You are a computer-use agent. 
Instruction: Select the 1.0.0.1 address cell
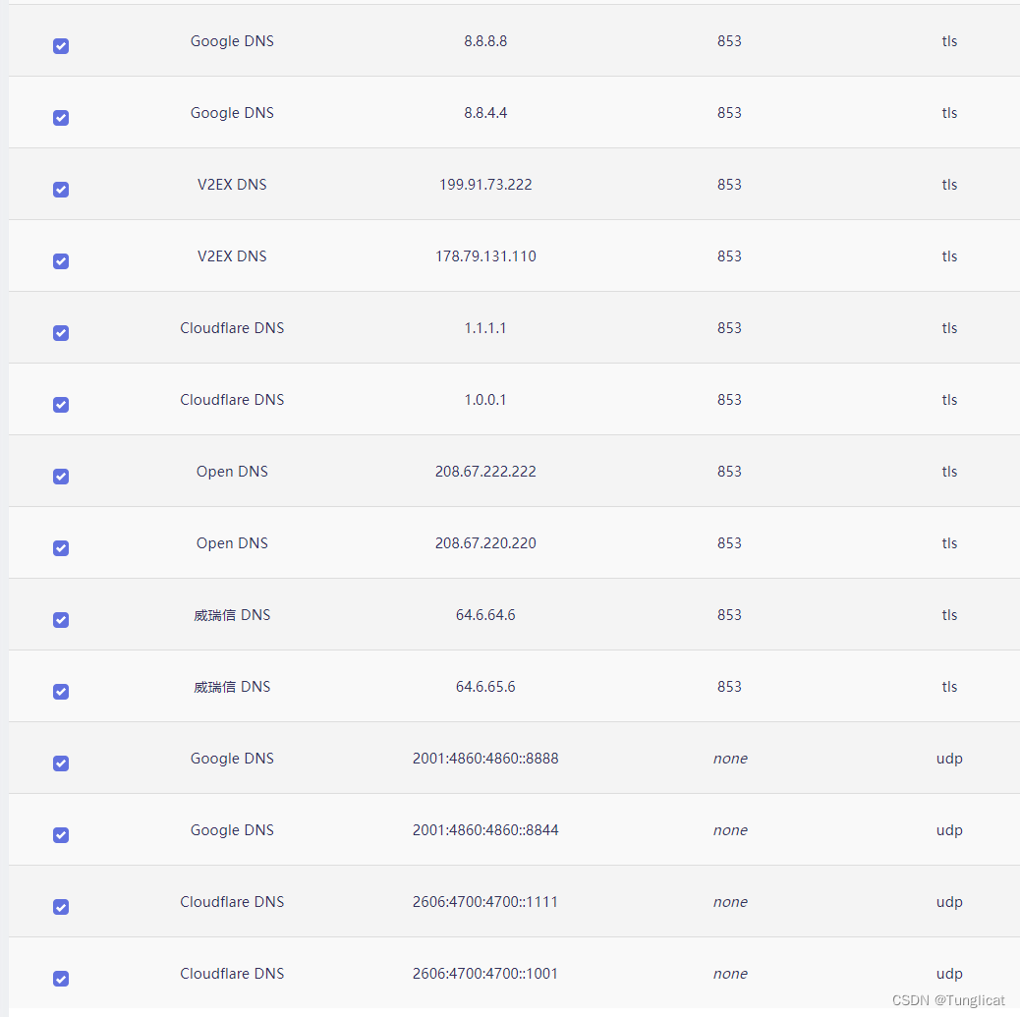[x=485, y=400]
